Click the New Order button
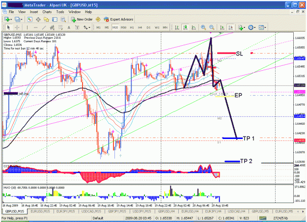The height and width of the screenshot is (222, 307). (x=82, y=19)
